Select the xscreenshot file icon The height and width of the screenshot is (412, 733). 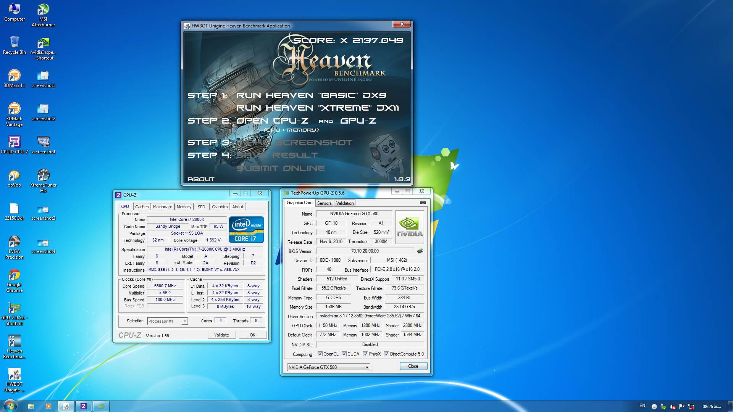pos(43,145)
